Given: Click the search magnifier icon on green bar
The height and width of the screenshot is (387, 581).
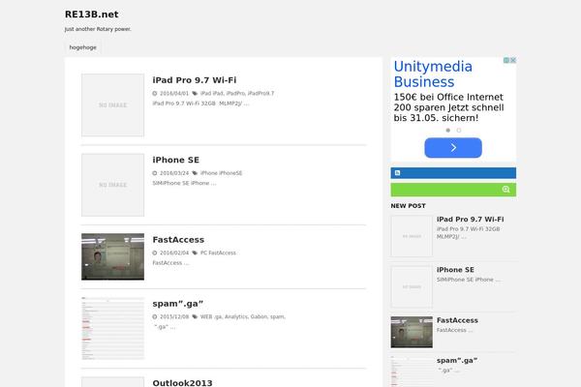Looking at the screenshot, I should pos(506,190).
